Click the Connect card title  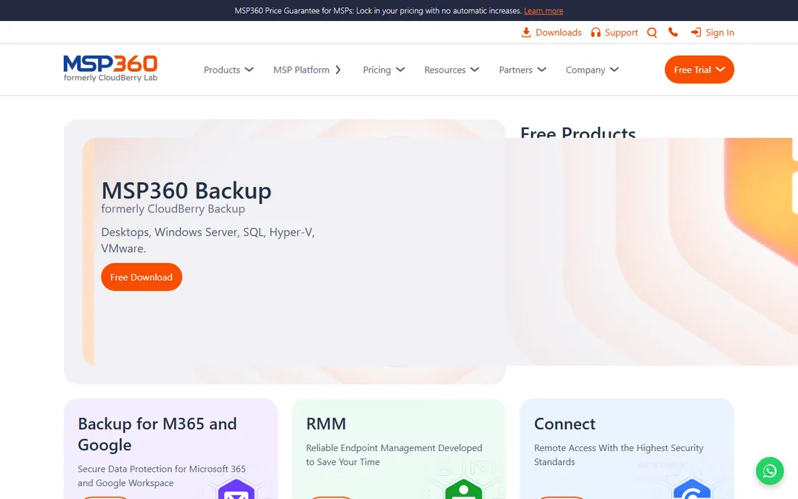pos(564,424)
